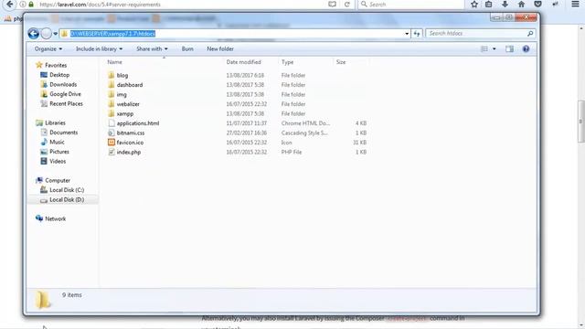The width and height of the screenshot is (585, 329).
Task: Reload the page in Firefox
Action: pos(347,5)
